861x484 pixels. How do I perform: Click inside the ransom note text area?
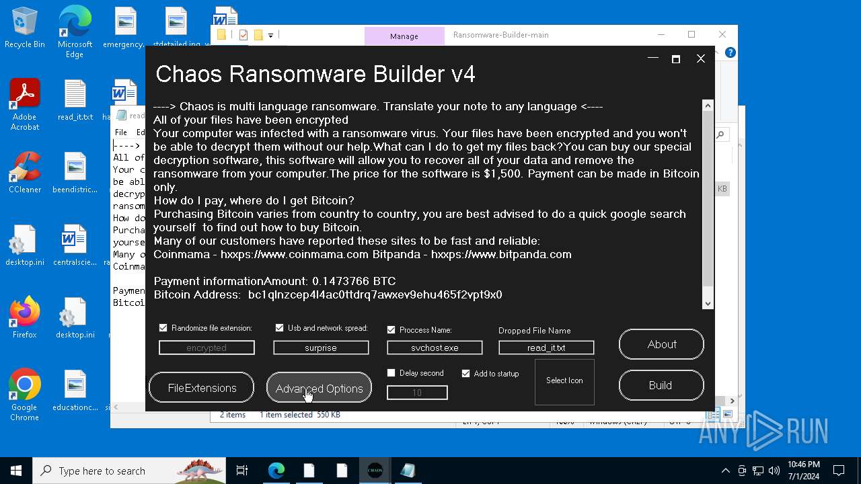(x=427, y=204)
